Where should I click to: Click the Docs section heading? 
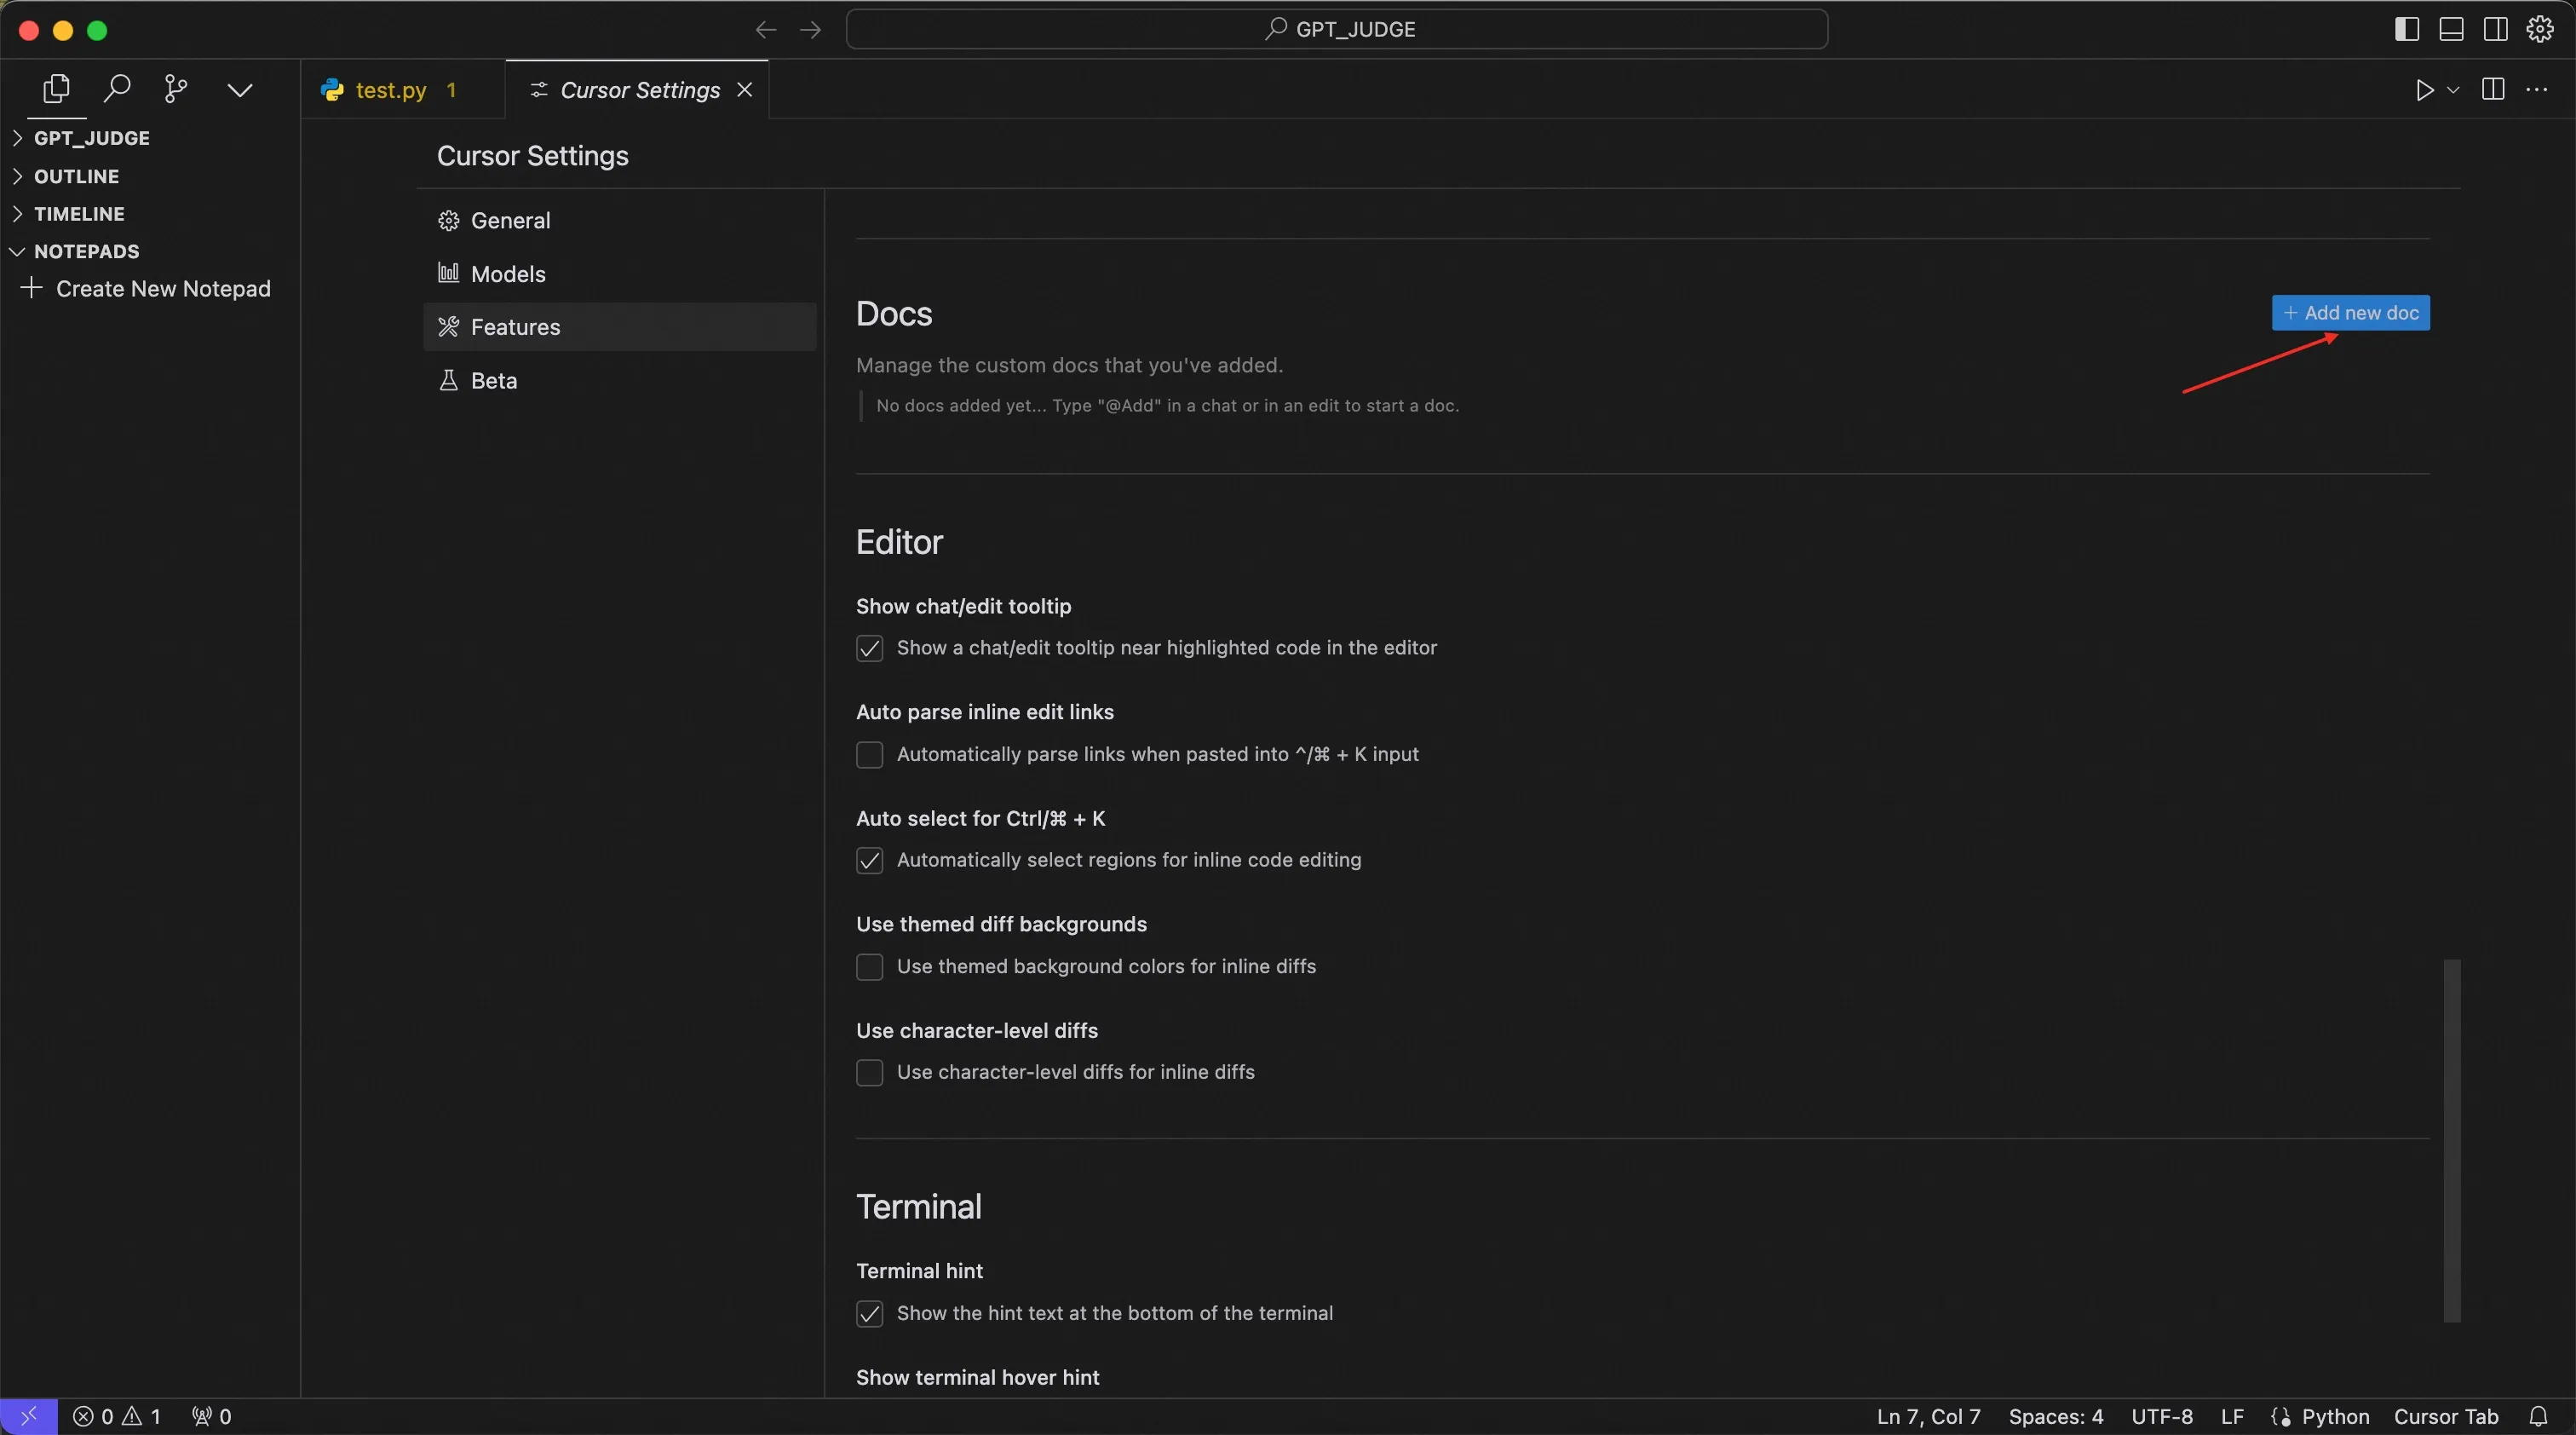tap(894, 314)
